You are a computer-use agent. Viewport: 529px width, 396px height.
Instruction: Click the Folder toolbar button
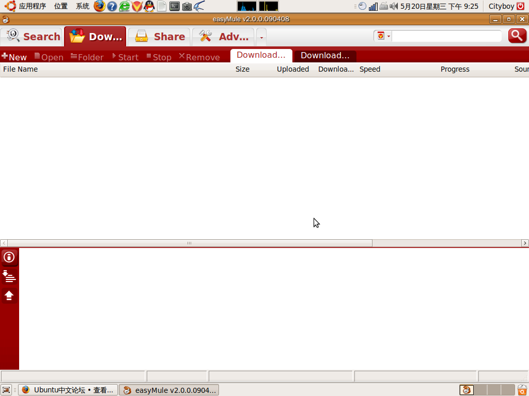pos(87,57)
